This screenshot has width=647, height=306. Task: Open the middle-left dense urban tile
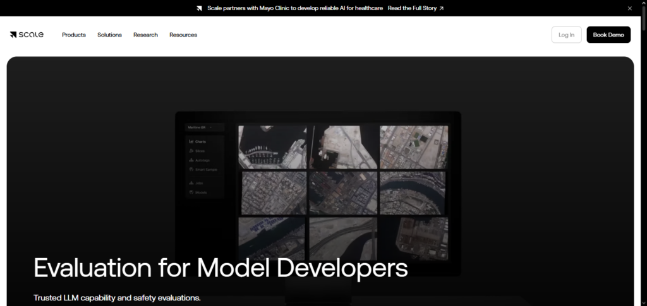[274, 193]
